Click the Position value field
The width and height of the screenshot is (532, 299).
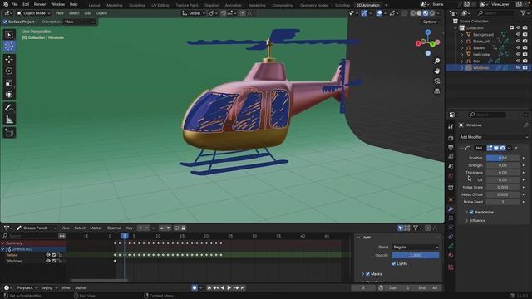point(502,158)
